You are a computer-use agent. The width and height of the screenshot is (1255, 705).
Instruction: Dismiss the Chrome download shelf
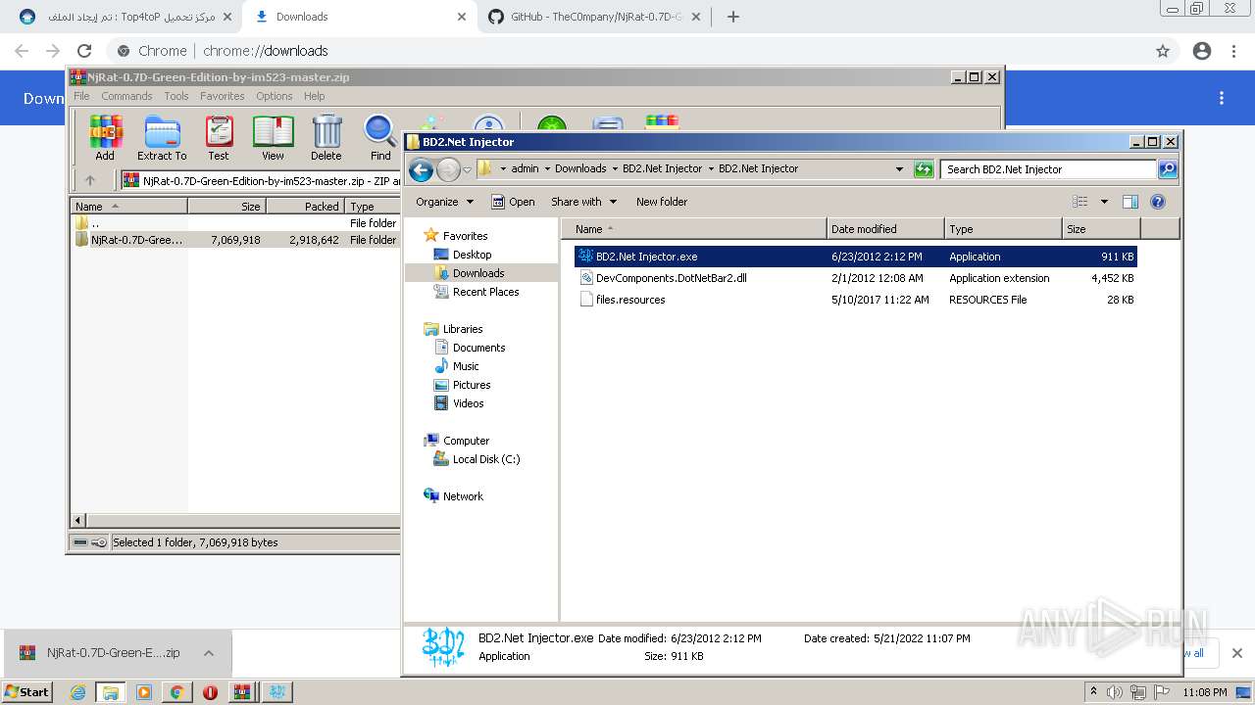(x=1236, y=653)
